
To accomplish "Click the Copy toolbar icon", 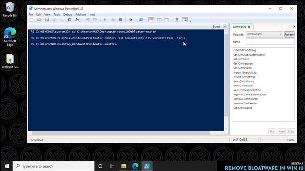I will 62,19.
